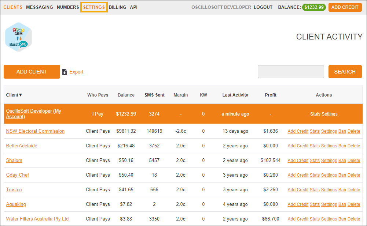Click the Search button
This screenshot has height=226, width=367.
(345, 72)
